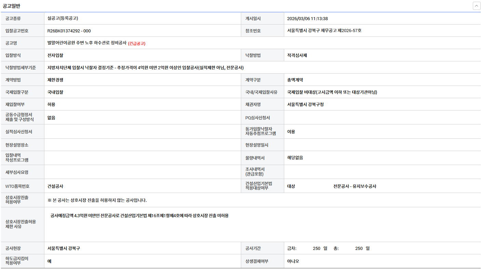Image resolution: width=481 pixels, height=269 pixels.
Task: Click the 벌말어린이공원 주변 노후 하수관로 정비공사 title
Action: (x=87, y=43)
